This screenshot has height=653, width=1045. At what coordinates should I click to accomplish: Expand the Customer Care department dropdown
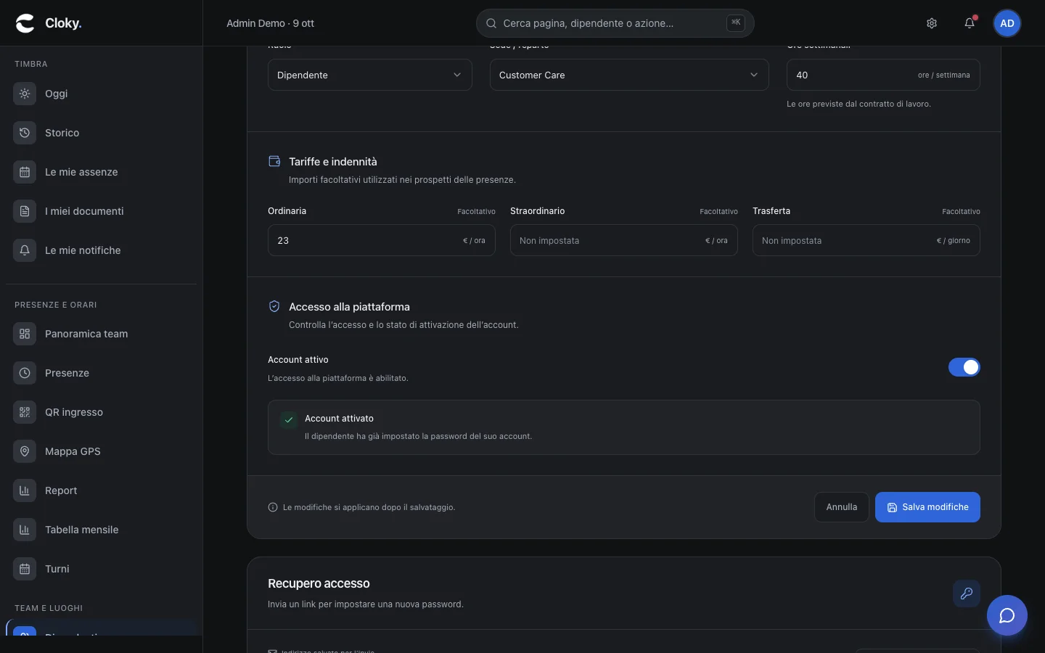[x=629, y=75]
